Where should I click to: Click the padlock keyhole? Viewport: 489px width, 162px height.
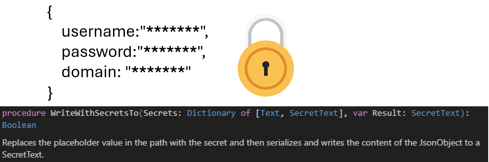[x=266, y=68]
